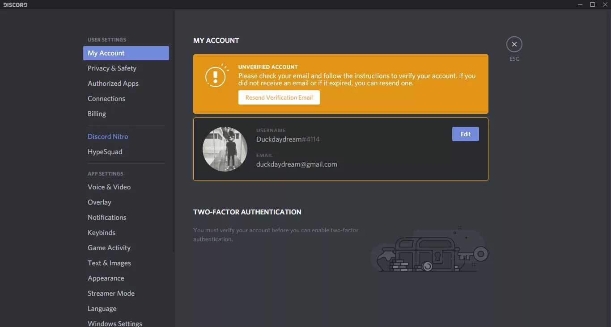Viewport: 611px width, 327px height.
Task: Select Streamer Mode in the sidebar
Action: coord(126,293)
